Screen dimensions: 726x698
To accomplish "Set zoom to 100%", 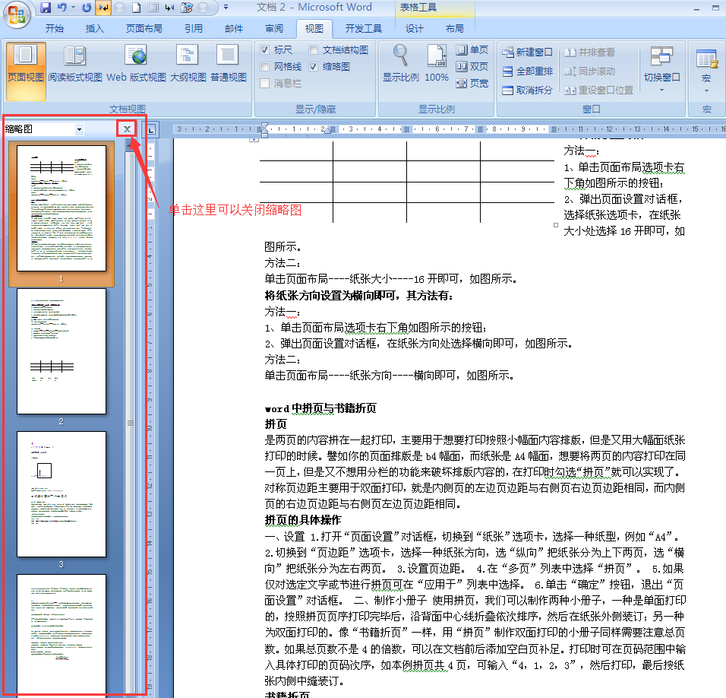I will (437, 65).
